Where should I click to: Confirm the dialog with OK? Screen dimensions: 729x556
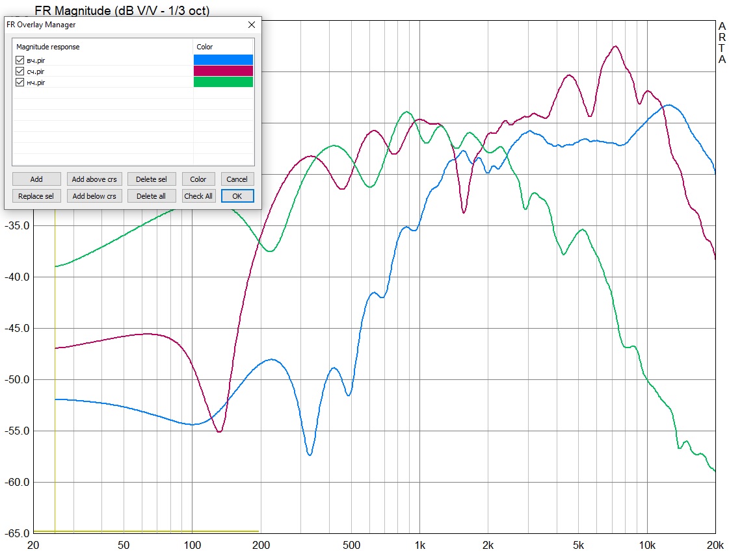pyautogui.click(x=237, y=196)
